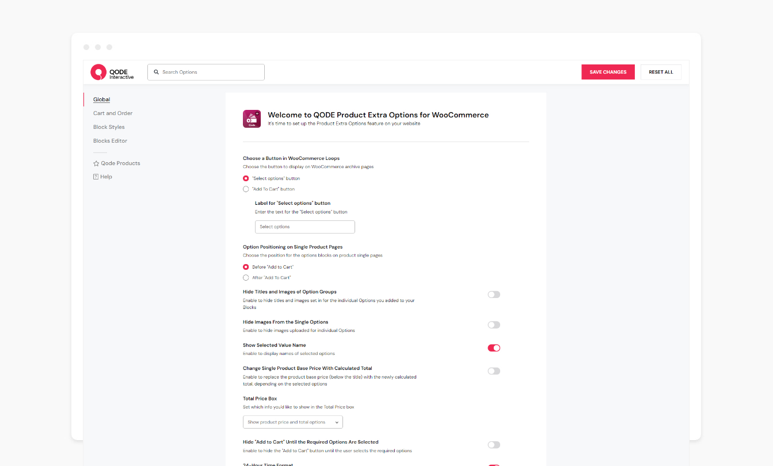
Task: Click the Label for "Select options" button heading
Action: pos(292,203)
